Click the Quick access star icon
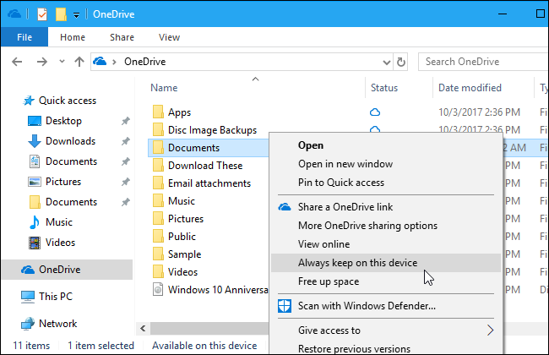The width and height of the screenshot is (549, 355). pyautogui.click(x=29, y=101)
